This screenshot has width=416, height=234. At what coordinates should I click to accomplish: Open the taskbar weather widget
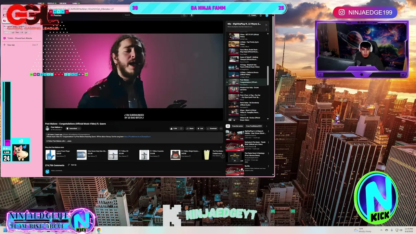pyautogui.click(x=362, y=230)
